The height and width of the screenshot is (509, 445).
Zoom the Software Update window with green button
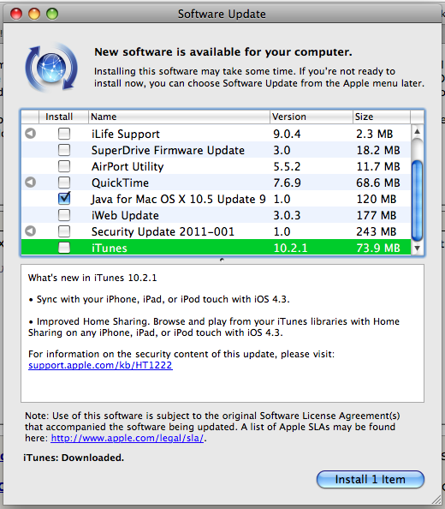[52, 14]
